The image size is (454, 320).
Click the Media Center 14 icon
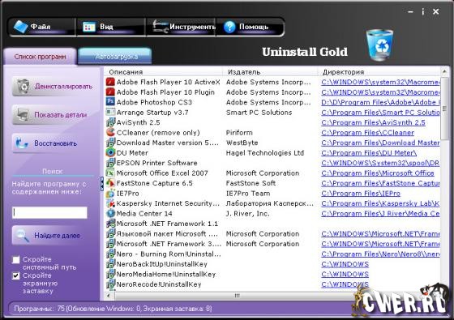110,213
